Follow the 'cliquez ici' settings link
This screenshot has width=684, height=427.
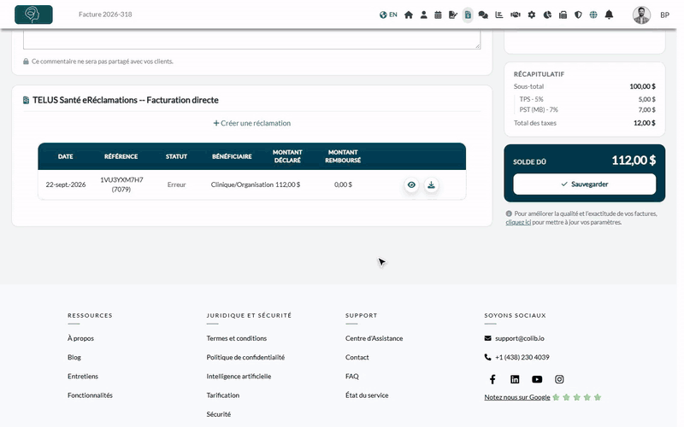(518, 222)
